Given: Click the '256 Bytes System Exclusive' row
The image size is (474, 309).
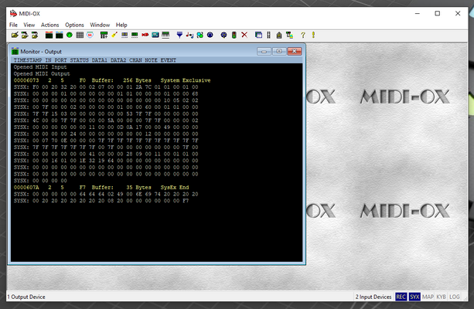Looking at the screenshot, I should click(112, 80).
